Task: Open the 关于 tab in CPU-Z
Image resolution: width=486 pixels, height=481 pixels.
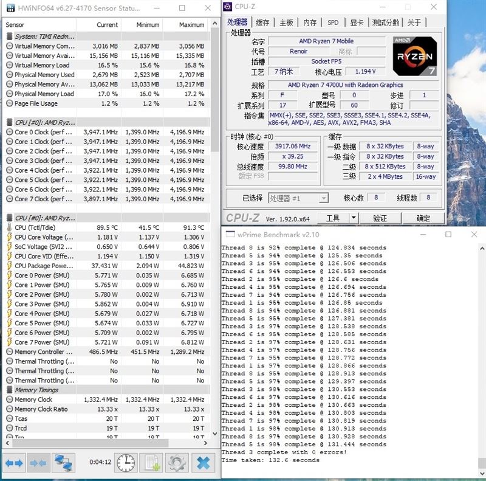Action: 414,22
